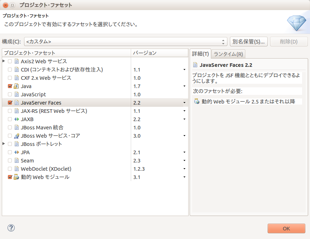This screenshot has height=239, width=310.
Task: Expand the JBoss ポートレット tree item
Action: (x=4, y=144)
